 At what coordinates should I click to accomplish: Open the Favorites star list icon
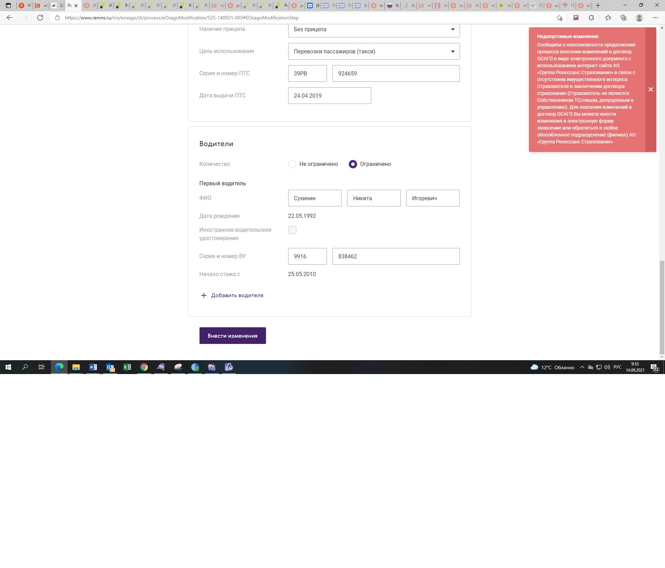(x=608, y=18)
